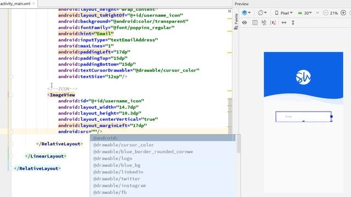The image size is (351, 197).
Task: Click the baseline alignment icon with red mark
Action: pos(273,22)
